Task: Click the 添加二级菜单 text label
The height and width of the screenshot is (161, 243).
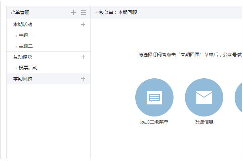Action: coord(154,122)
